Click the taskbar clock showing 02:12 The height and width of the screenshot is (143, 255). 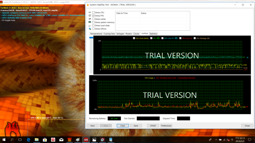[240, 139]
